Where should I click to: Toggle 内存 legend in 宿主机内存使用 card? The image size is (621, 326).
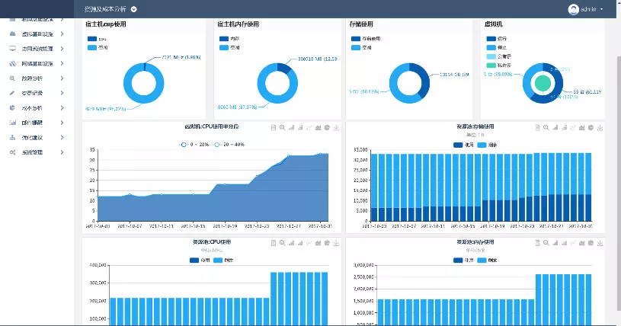coord(229,39)
